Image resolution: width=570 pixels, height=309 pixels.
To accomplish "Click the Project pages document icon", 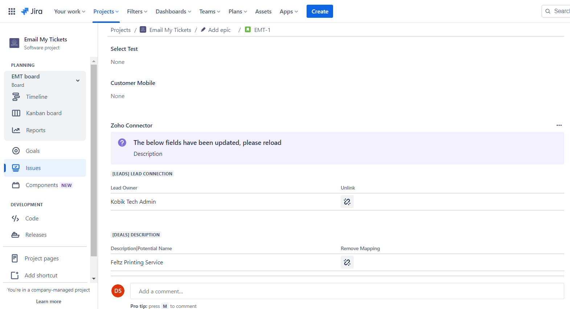I will point(15,258).
